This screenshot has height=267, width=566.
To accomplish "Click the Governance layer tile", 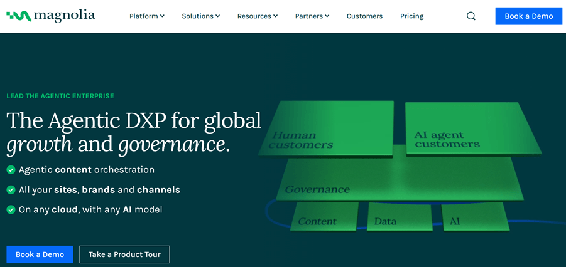I will (x=399, y=177).
